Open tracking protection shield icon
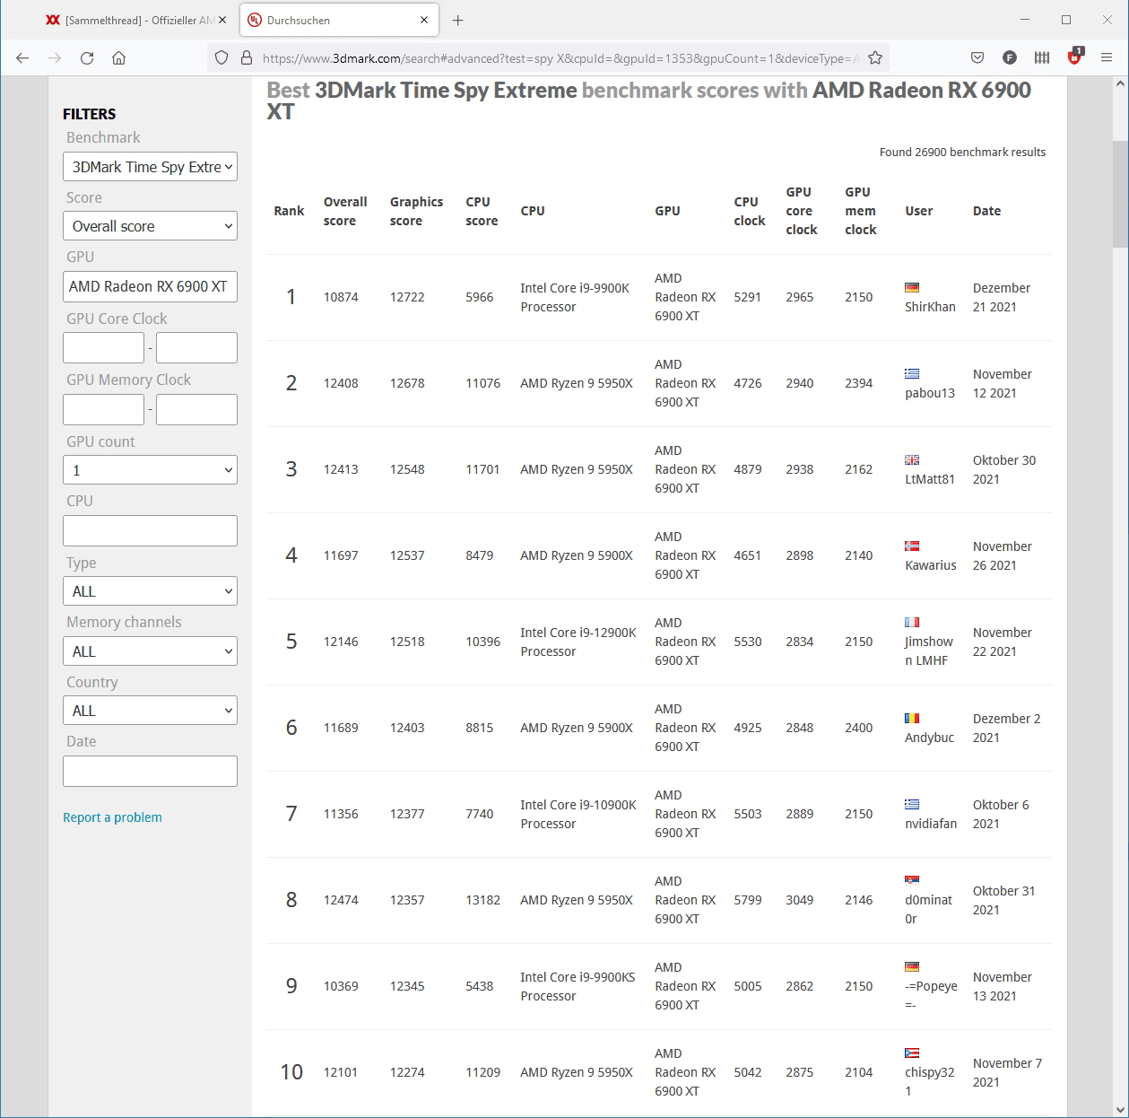The height and width of the screenshot is (1118, 1129). coord(221,58)
